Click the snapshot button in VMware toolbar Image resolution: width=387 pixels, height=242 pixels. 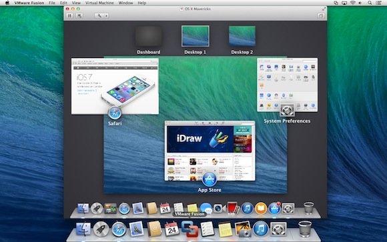pyautogui.click(x=79, y=16)
